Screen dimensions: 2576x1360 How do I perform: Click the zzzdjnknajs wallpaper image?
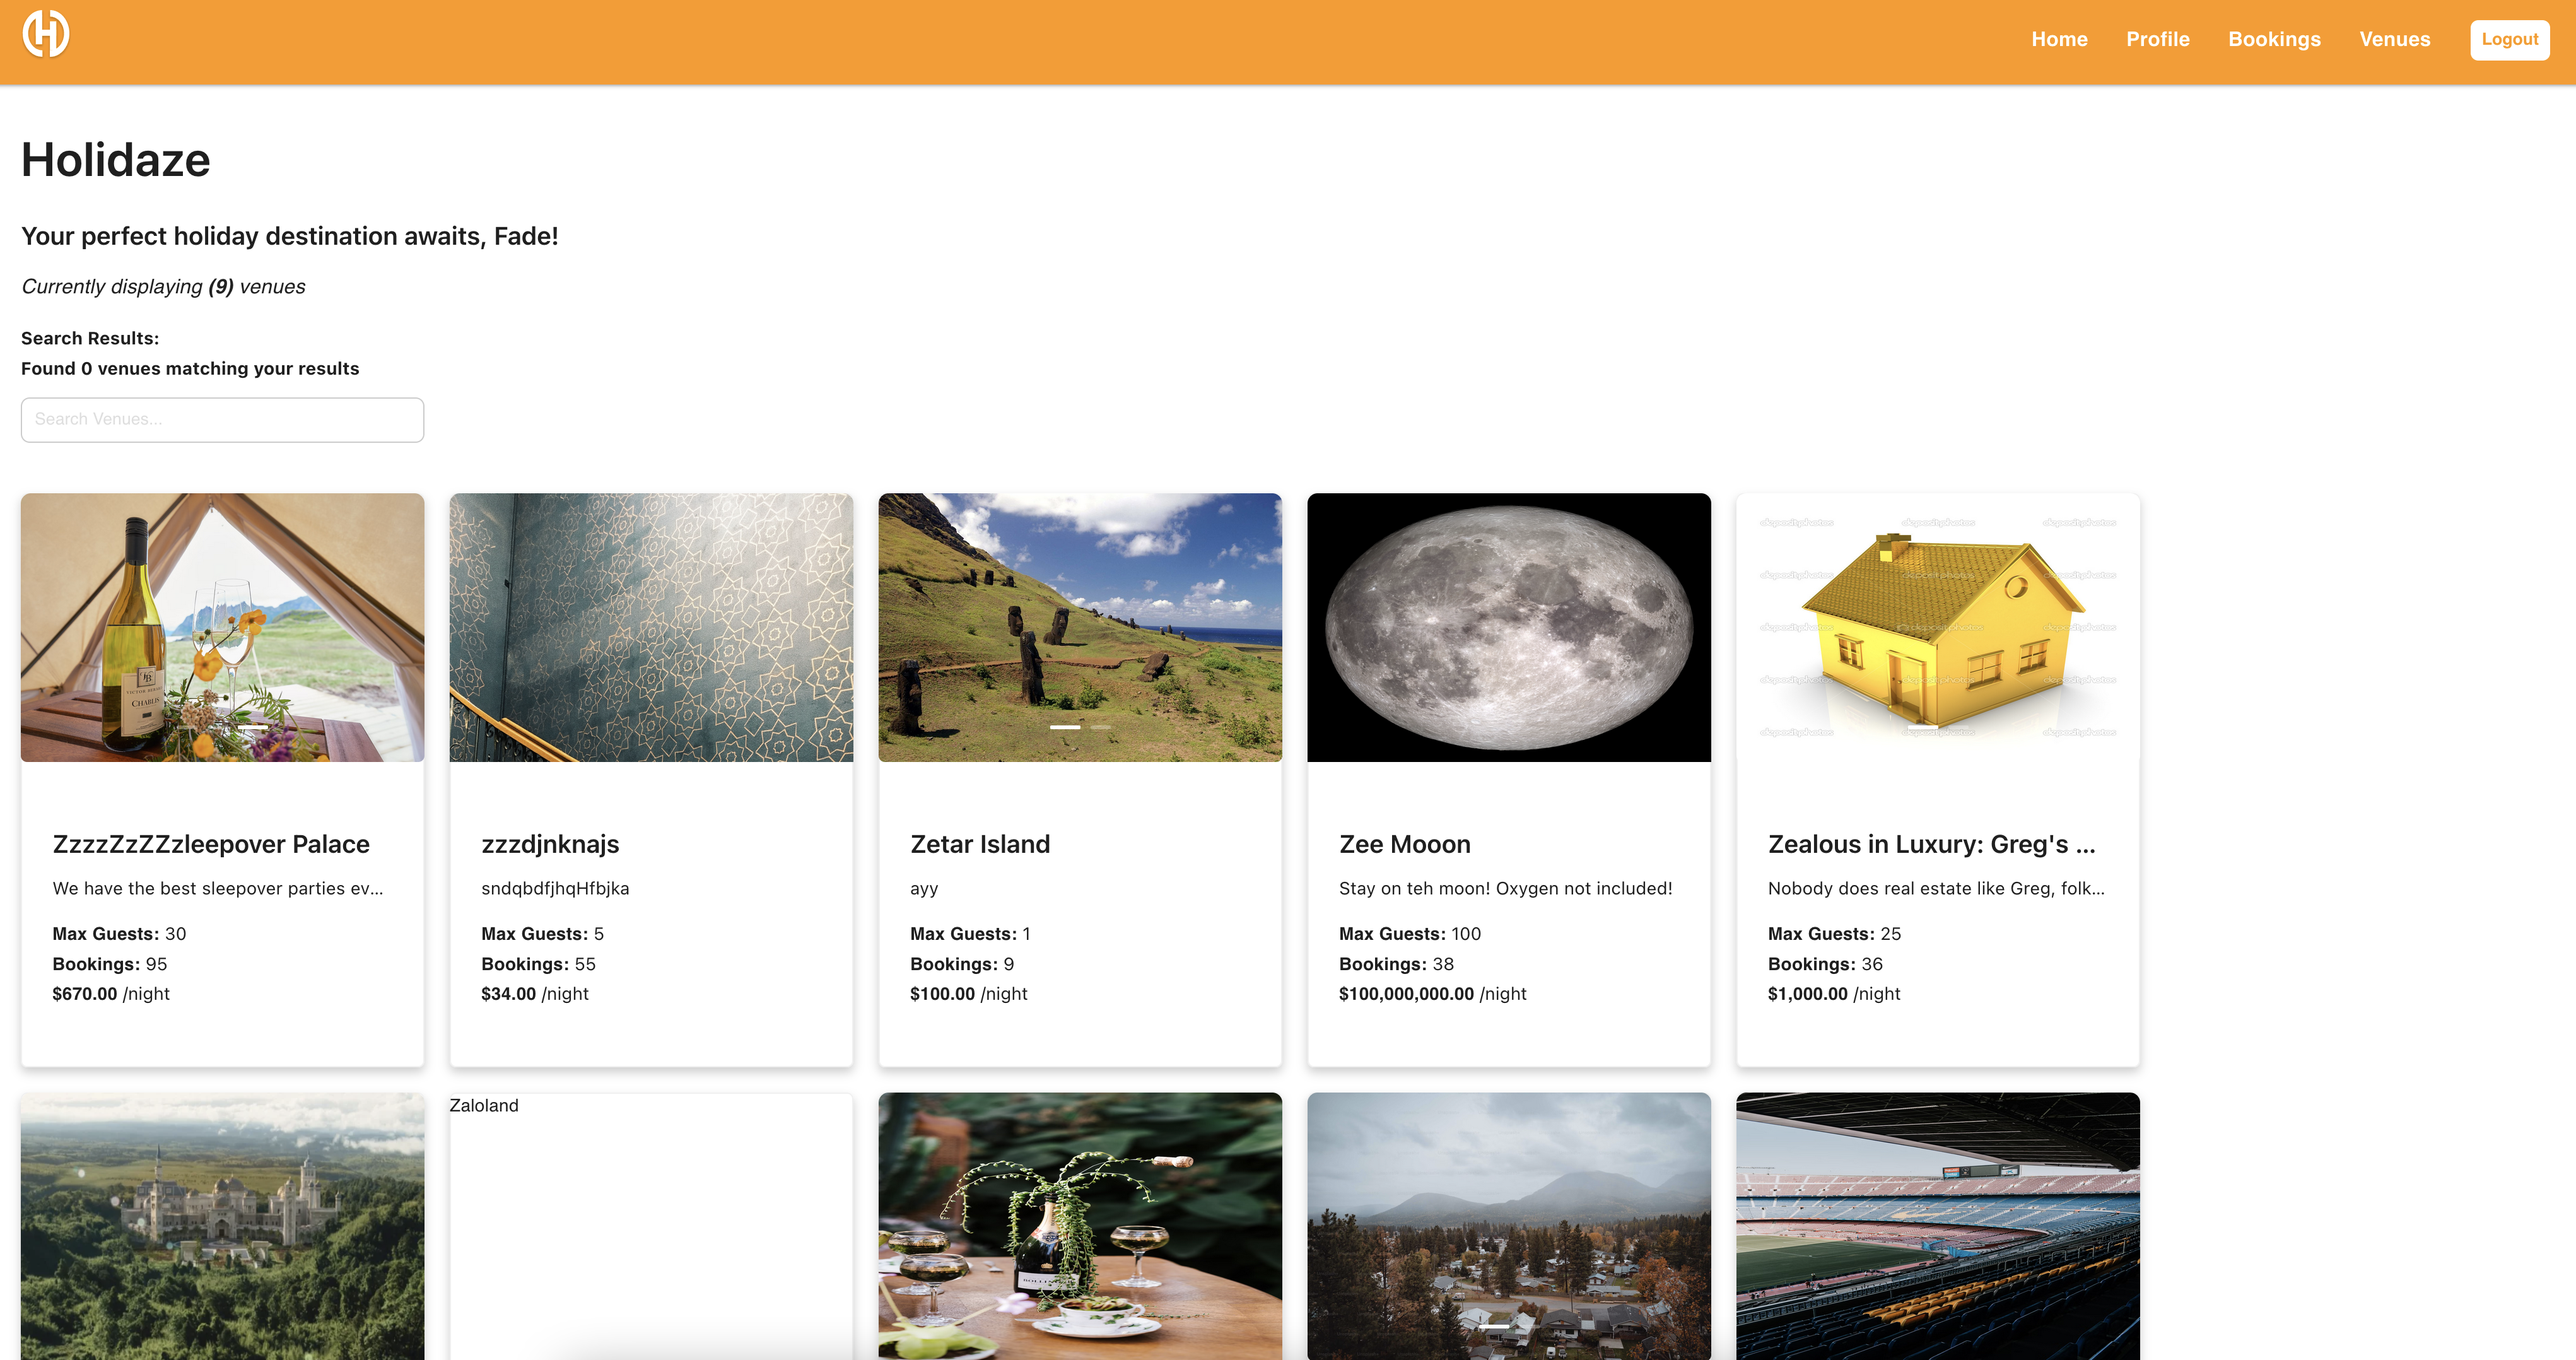[x=651, y=627]
